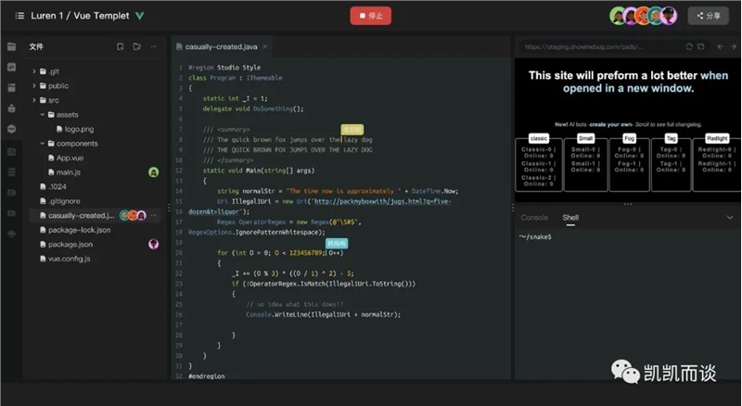Click 'Classic-0 | Online: 0' server entry
This screenshot has height=406, width=742.
coord(539,152)
